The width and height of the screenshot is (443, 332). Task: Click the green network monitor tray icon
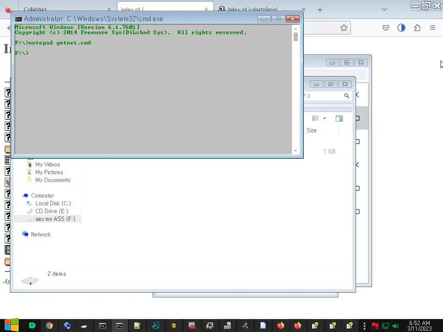(x=385, y=326)
